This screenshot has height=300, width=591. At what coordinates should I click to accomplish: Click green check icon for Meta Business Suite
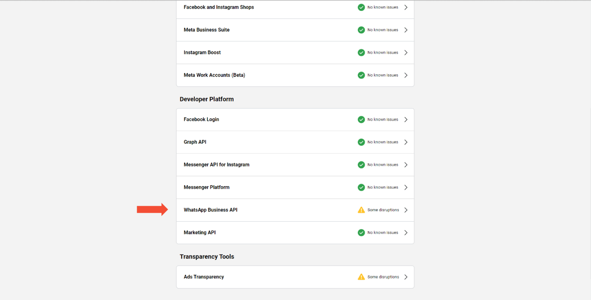pos(361,30)
